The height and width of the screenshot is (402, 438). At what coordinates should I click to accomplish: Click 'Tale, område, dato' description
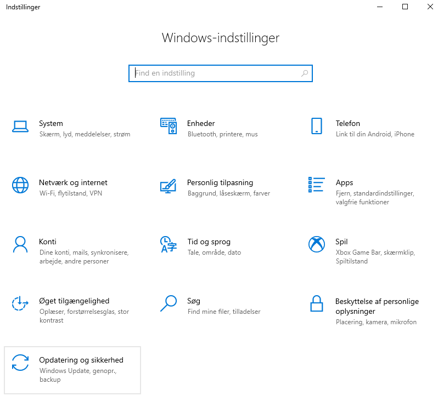(x=214, y=252)
